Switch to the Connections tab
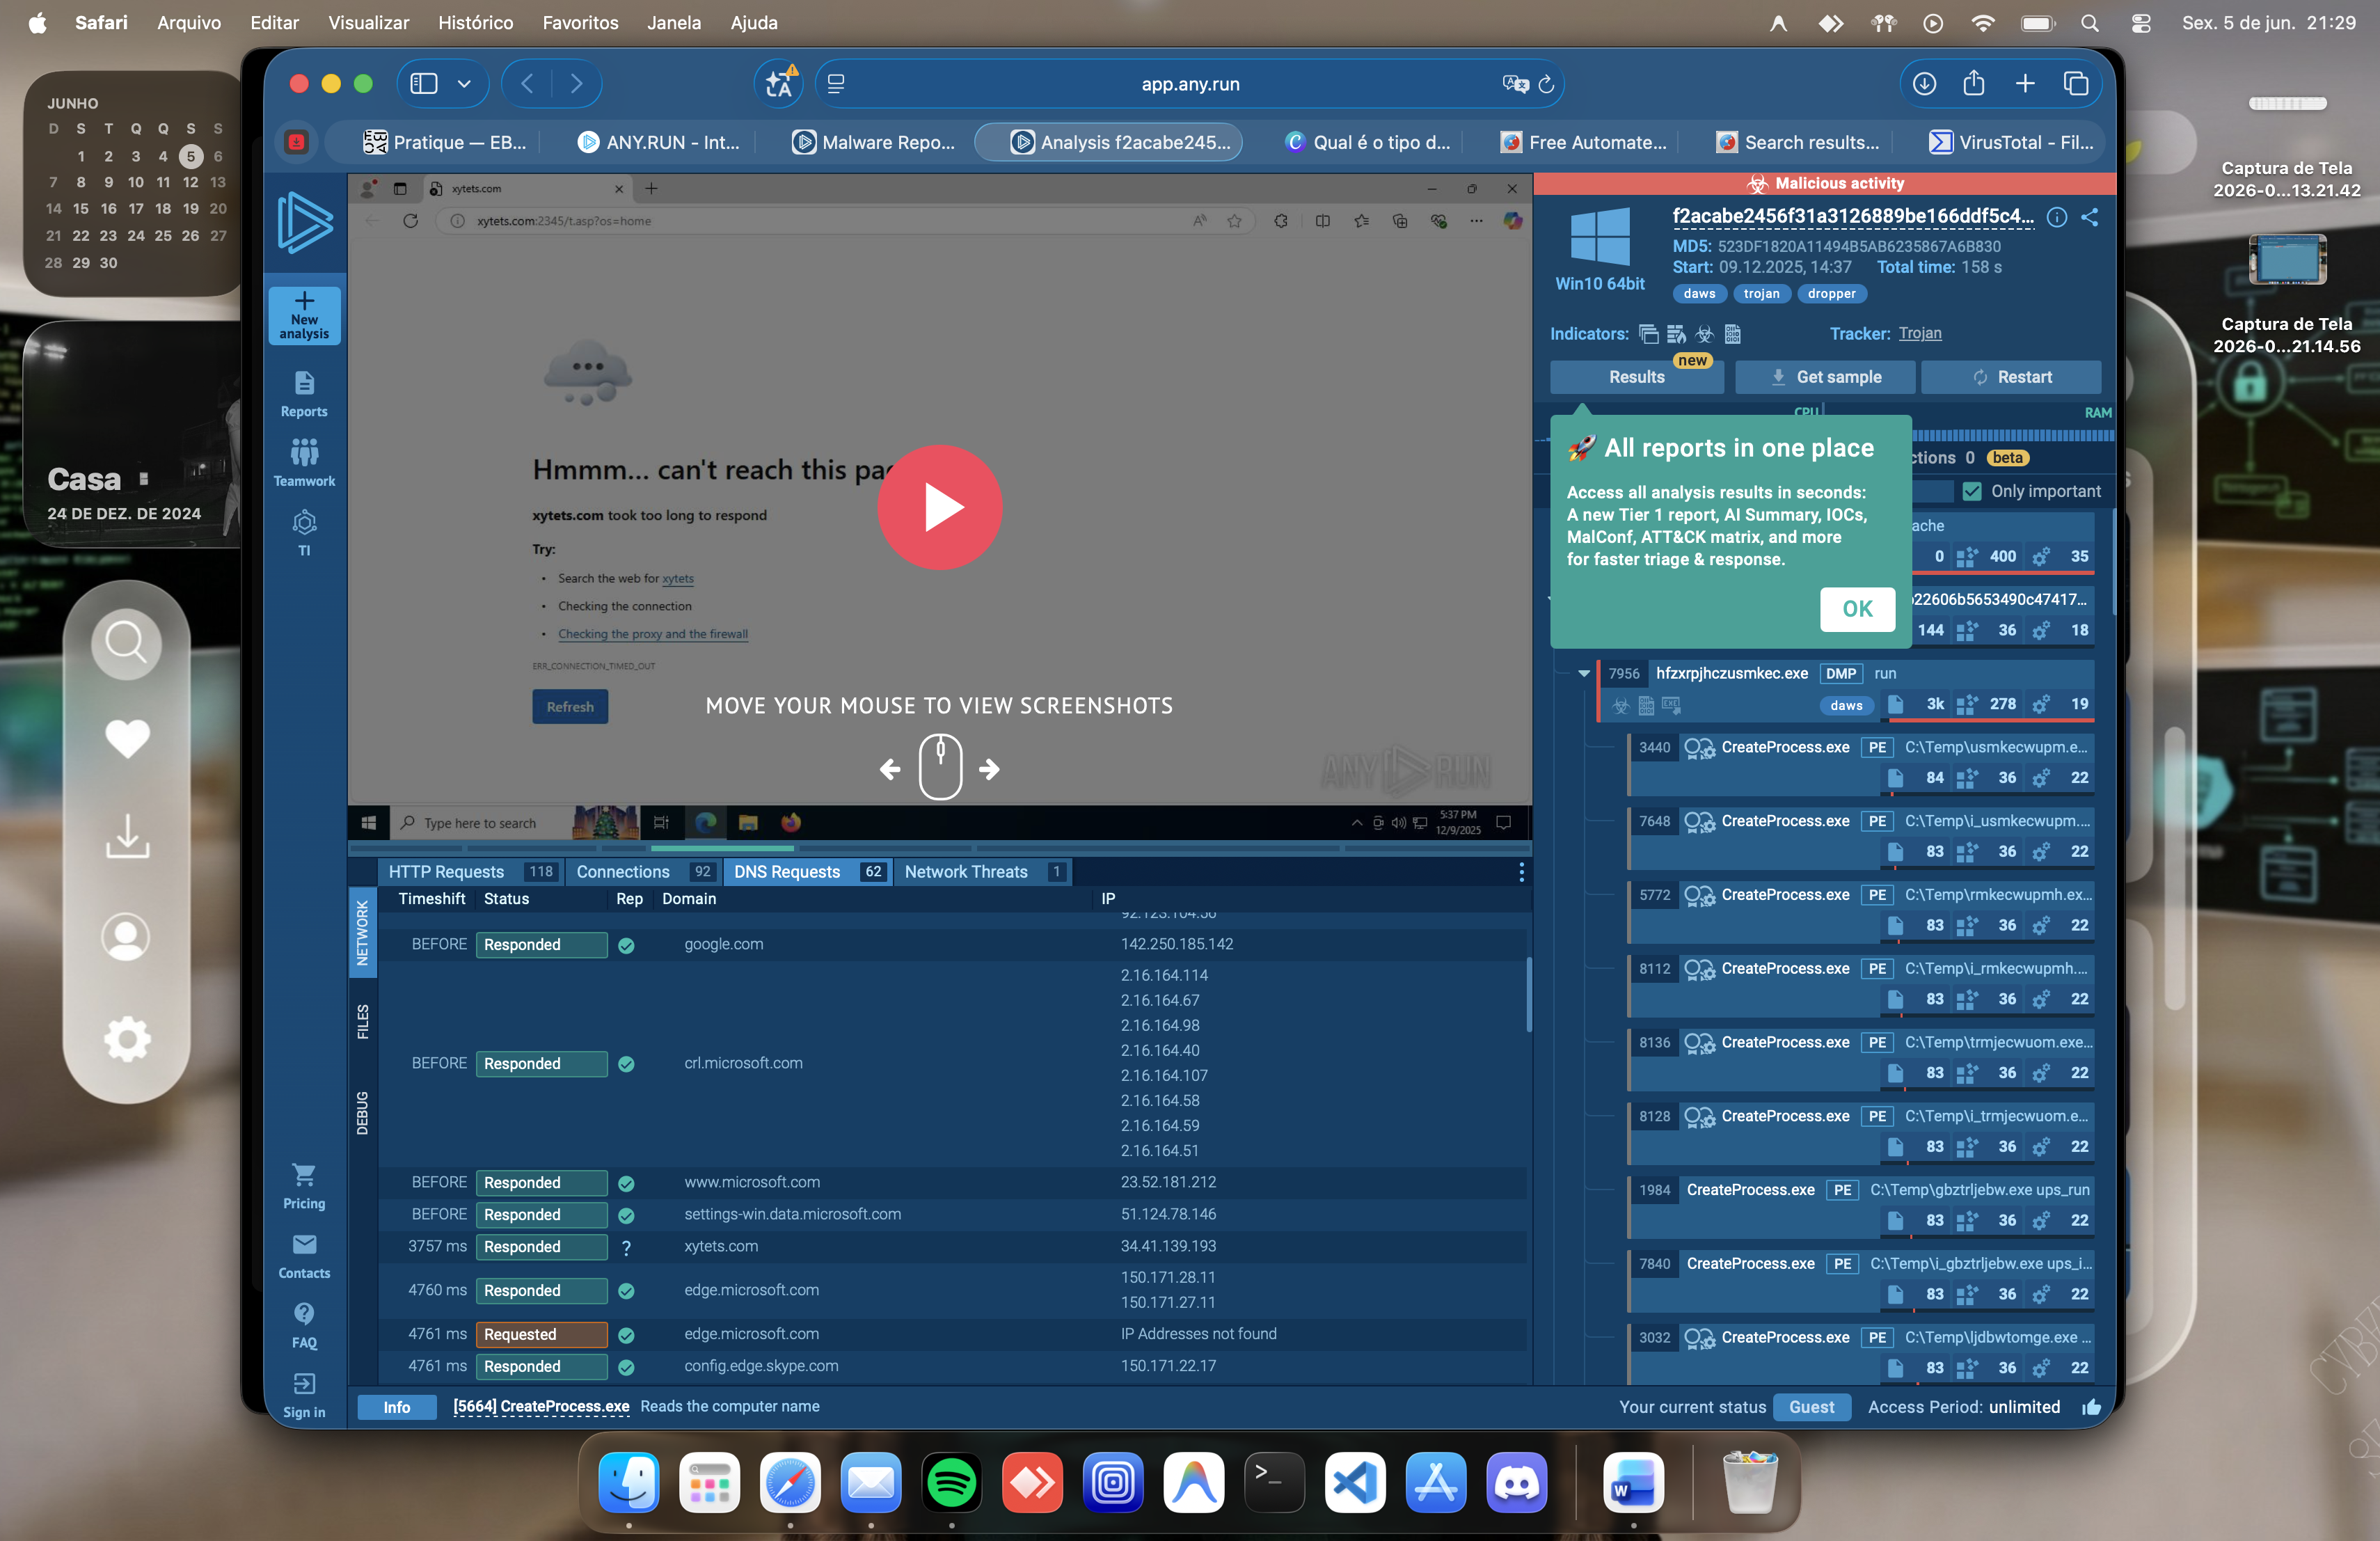The image size is (2380, 1541). pyautogui.click(x=643, y=872)
